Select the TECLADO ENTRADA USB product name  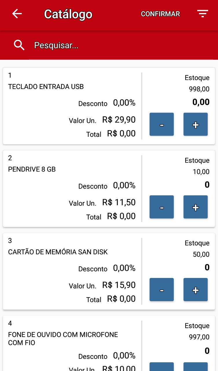click(46, 87)
